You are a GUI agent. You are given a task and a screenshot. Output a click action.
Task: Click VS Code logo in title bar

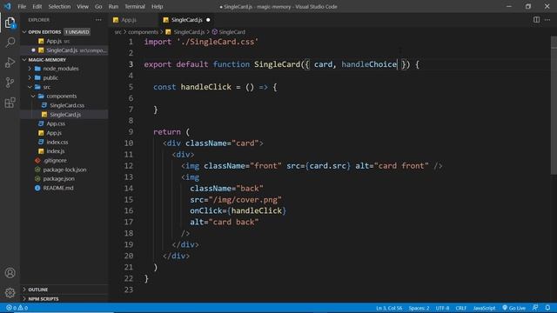click(8, 6)
